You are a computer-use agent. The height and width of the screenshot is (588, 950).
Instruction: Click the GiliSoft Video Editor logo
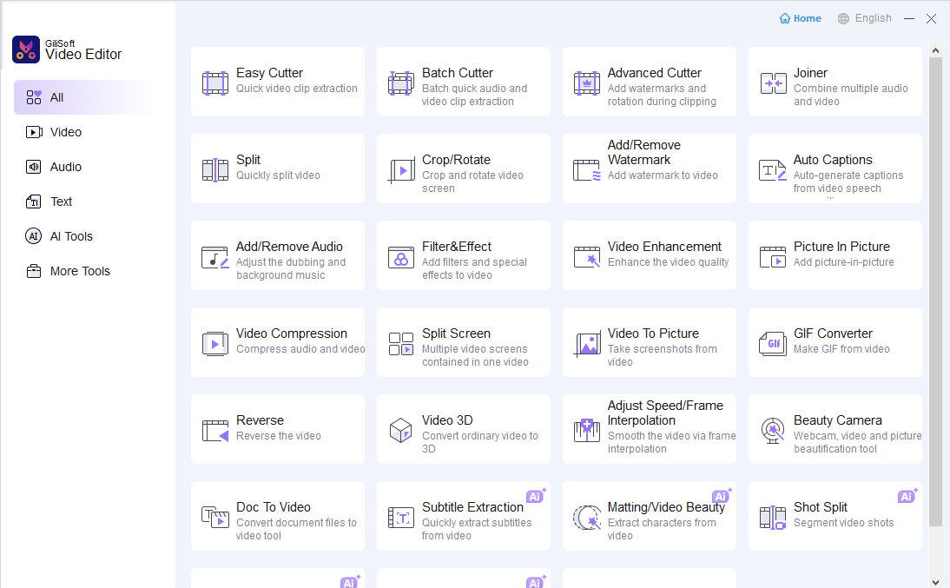coord(26,50)
